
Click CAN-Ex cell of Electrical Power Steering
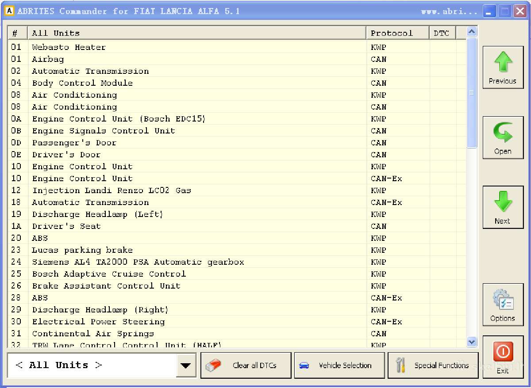tap(398, 322)
